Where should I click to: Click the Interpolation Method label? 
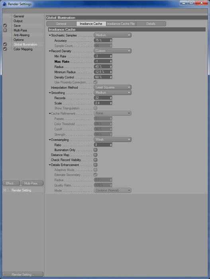pyautogui.click(x=65, y=88)
